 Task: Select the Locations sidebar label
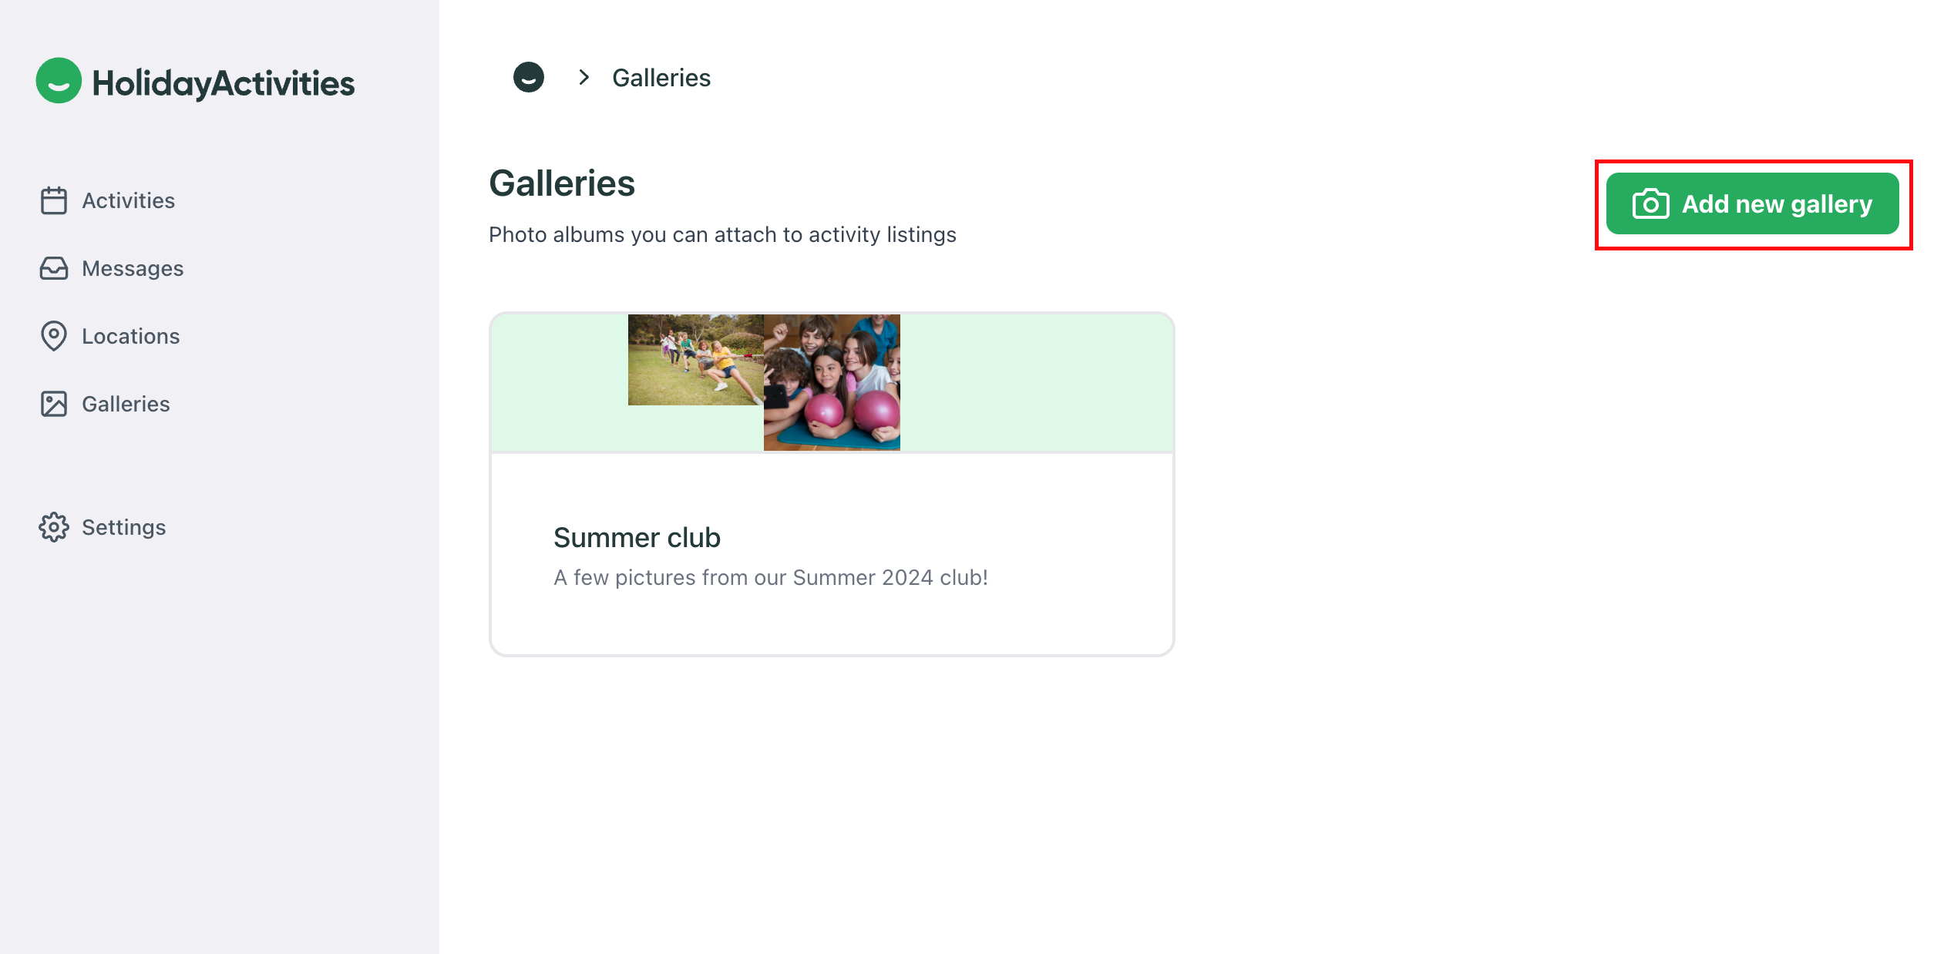pos(131,336)
